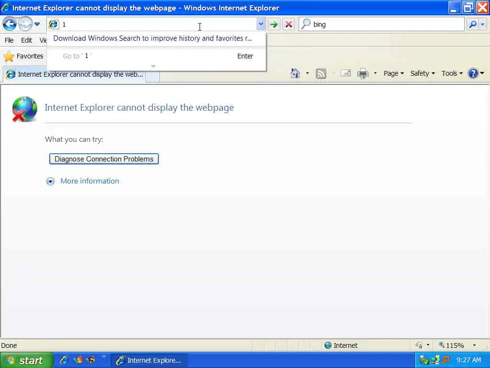490x368 pixels.
Task: Click the third Quick Launch icon
Action: pyautogui.click(x=90, y=360)
